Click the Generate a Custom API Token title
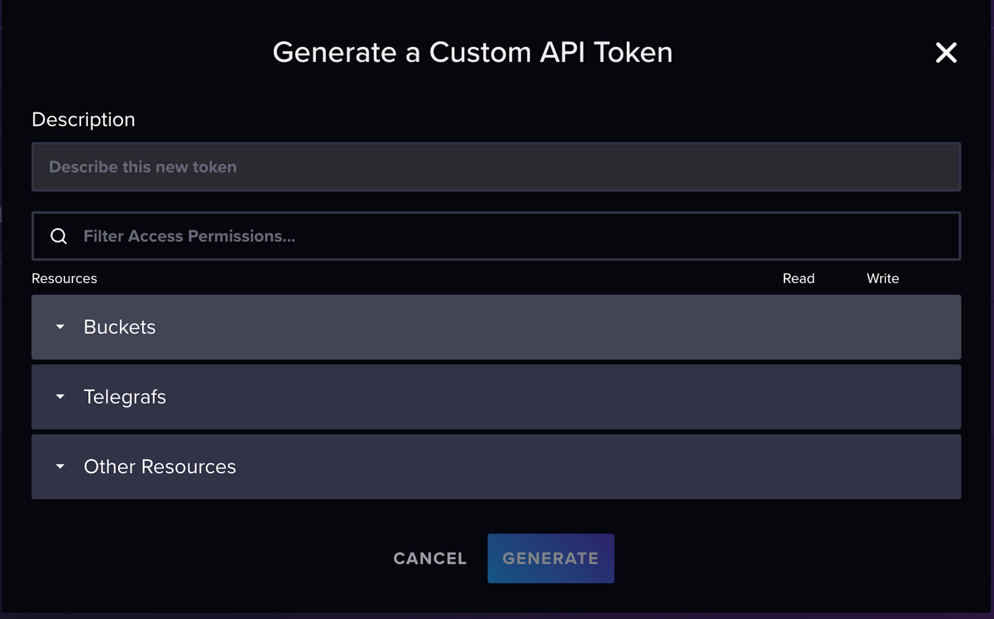 point(472,53)
